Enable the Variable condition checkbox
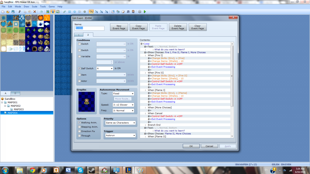310x174 pixels. pos(79,56)
